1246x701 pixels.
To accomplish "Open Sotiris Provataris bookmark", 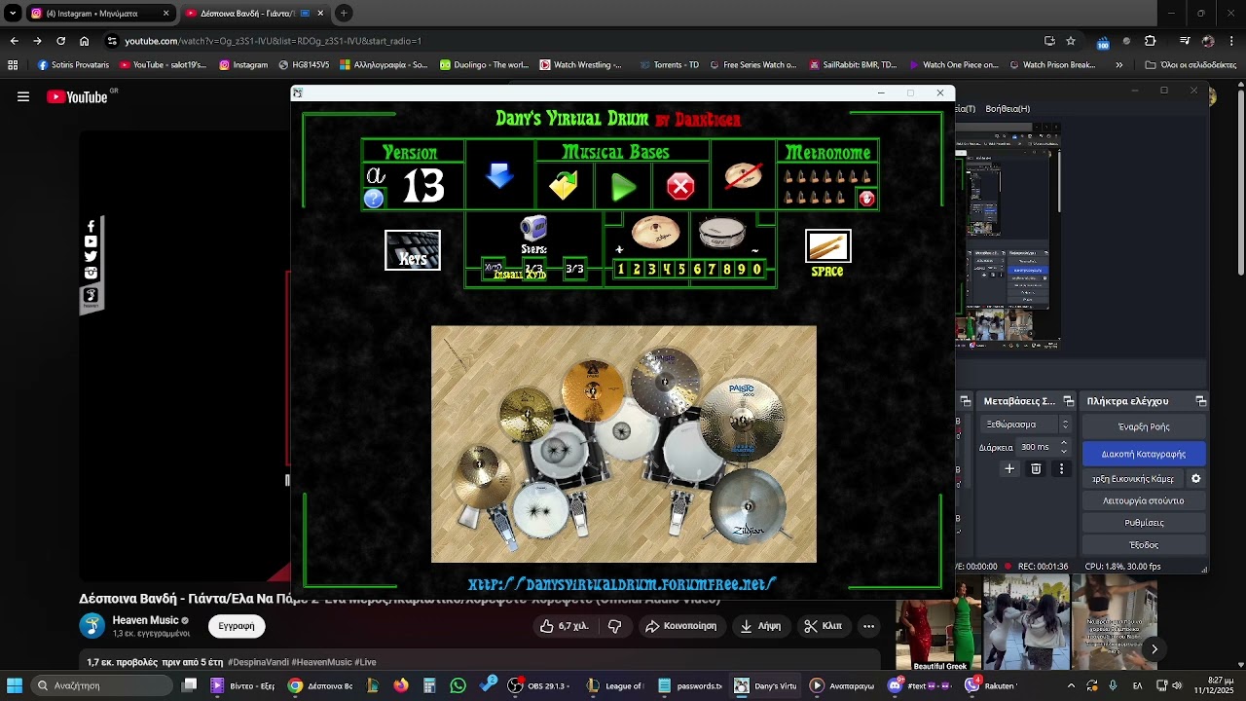I will coord(73,65).
